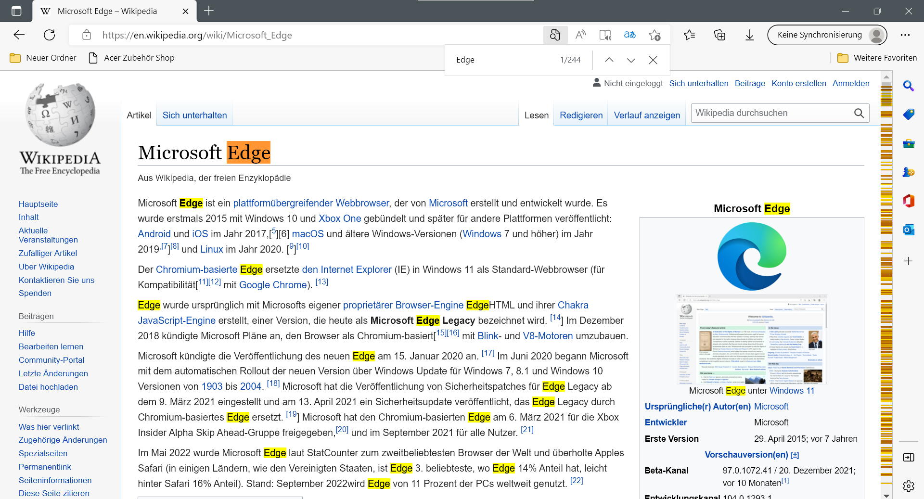This screenshot has height=499, width=924.
Task: Open Outlook in the Edge sidebar
Action: (908, 230)
